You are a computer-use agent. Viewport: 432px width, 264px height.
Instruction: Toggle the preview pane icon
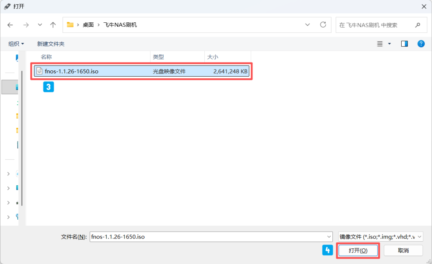tap(404, 44)
